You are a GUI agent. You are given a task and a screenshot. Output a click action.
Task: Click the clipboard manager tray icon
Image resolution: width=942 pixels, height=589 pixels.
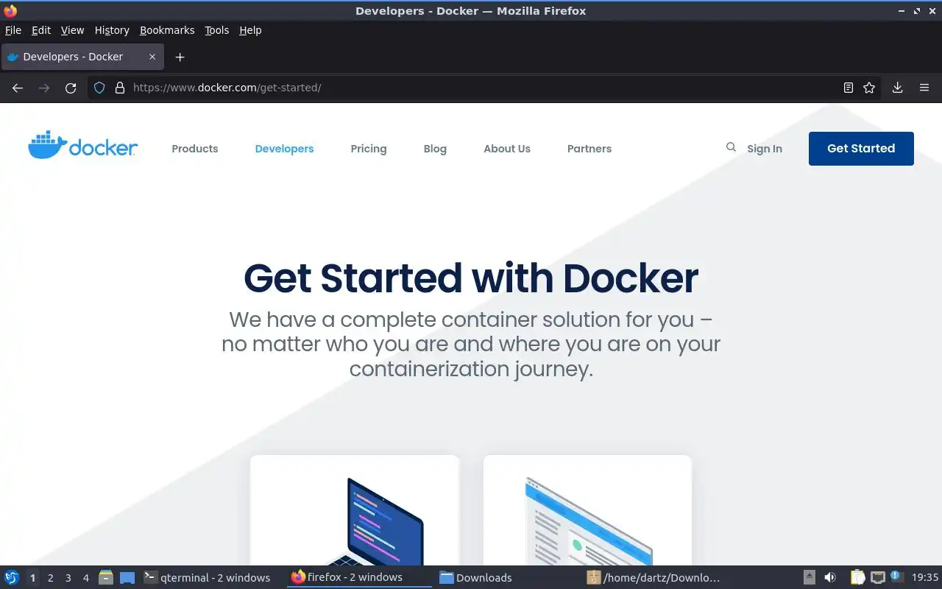[857, 577]
